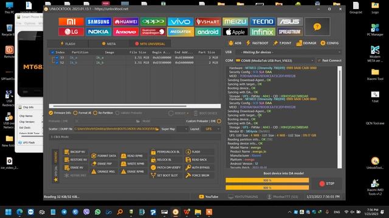Open the T.POINT test point tool
389x218 pixels.
pos(282,43)
